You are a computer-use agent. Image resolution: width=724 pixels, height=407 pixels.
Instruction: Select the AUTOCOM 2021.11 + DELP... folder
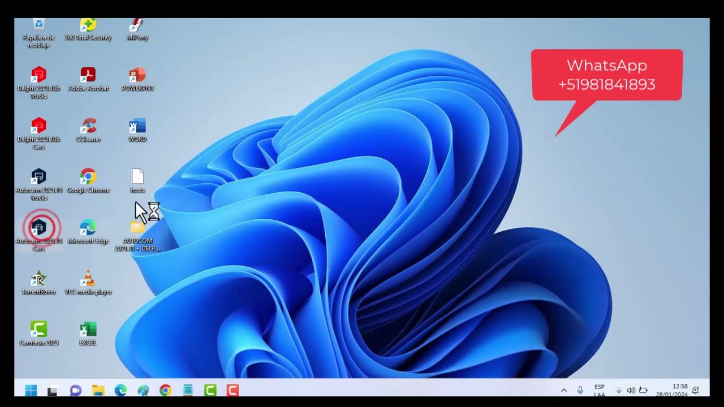tap(137, 235)
